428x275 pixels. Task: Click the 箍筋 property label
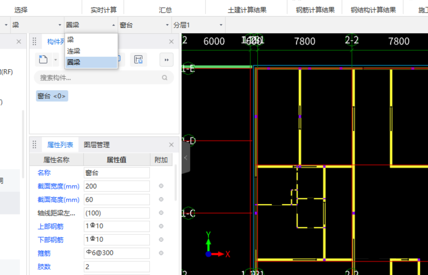pos(44,253)
